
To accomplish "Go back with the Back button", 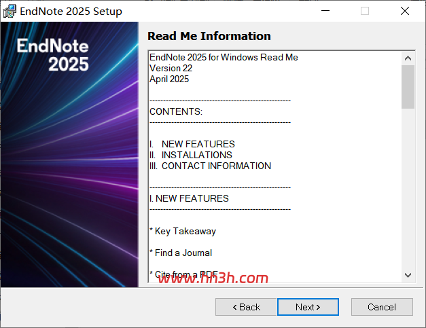I will pos(246,307).
